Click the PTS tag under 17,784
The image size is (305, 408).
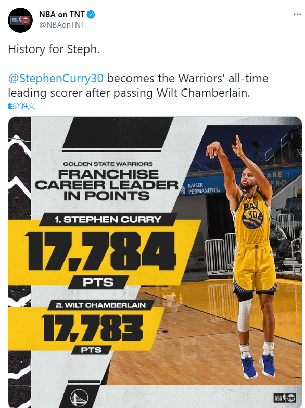(x=98, y=282)
